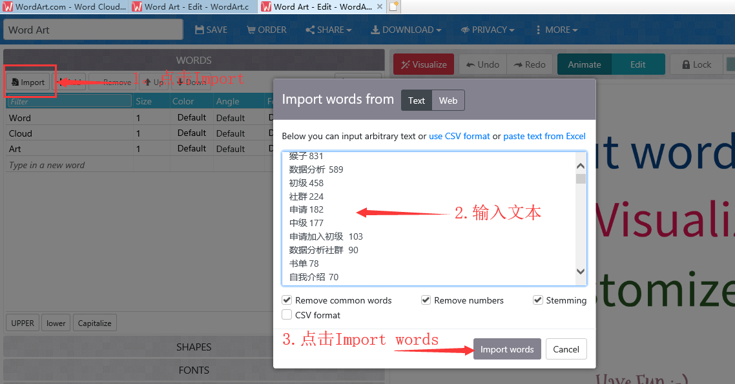Switch to 'WordArt.com - Word Cloud' browser tab

click(x=65, y=6)
